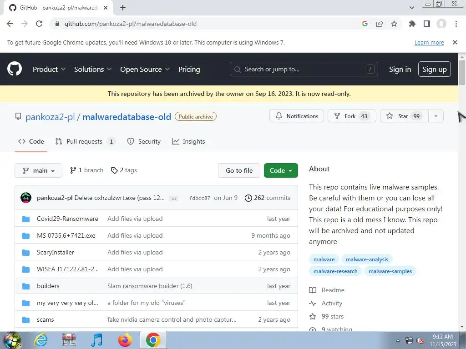466x349 pixels.
Task: Click pankoza2-pl commit author avatar
Action: coord(26,198)
